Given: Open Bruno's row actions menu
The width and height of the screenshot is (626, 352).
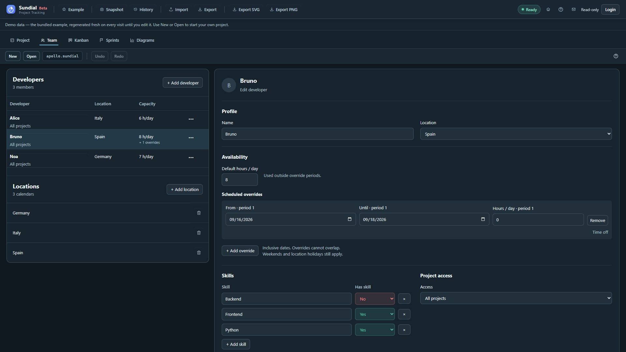Looking at the screenshot, I should click(191, 138).
